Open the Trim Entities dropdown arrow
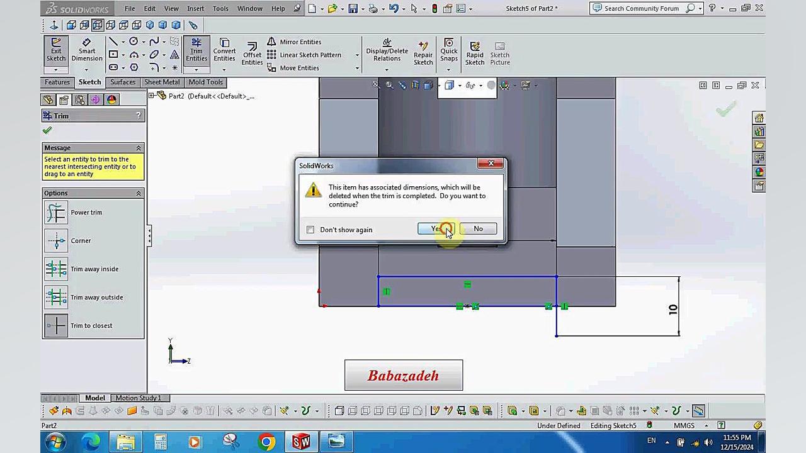806x453 pixels. 196,69
